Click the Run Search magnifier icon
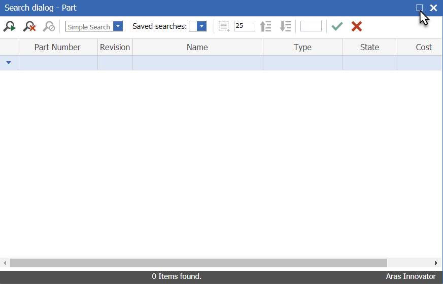 (x=9, y=26)
